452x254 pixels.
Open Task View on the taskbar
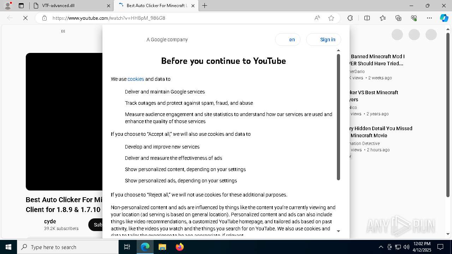(127, 247)
